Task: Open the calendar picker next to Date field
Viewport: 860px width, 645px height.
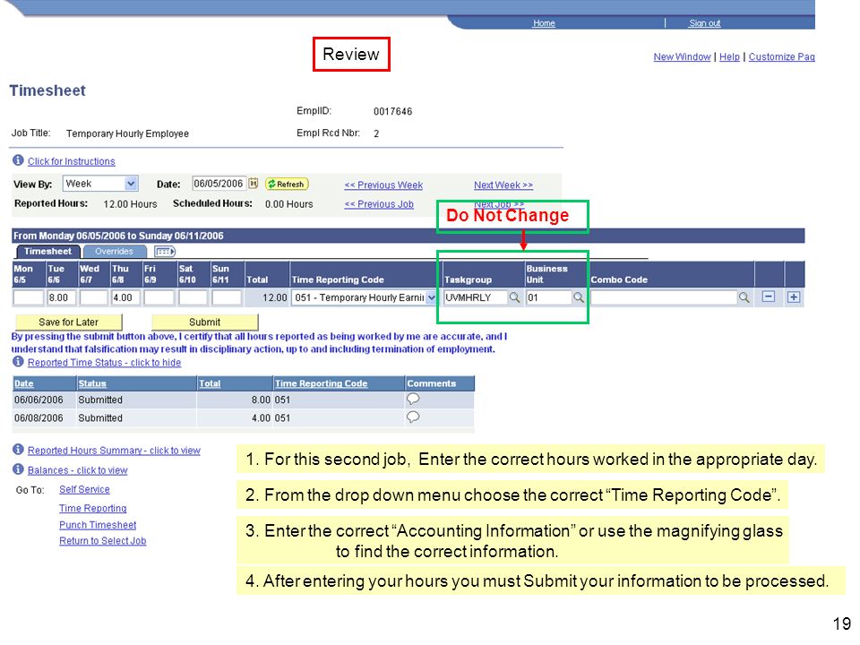Action: pos(253,184)
